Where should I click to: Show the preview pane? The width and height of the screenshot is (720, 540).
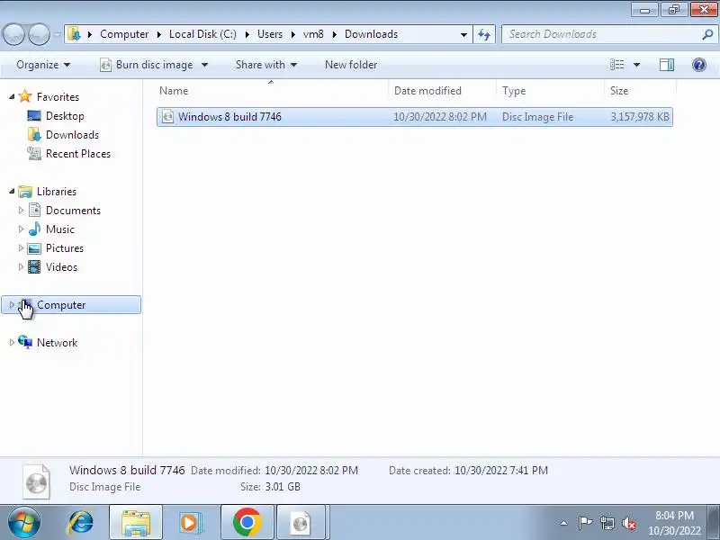click(x=667, y=65)
